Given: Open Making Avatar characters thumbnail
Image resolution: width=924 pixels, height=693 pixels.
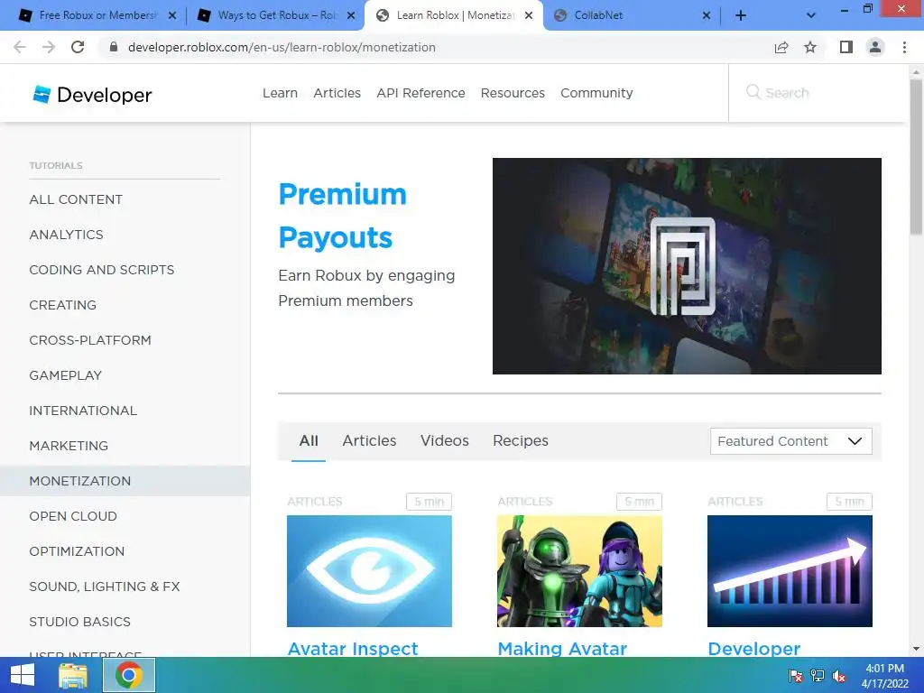Looking at the screenshot, I should pos(579,571).
